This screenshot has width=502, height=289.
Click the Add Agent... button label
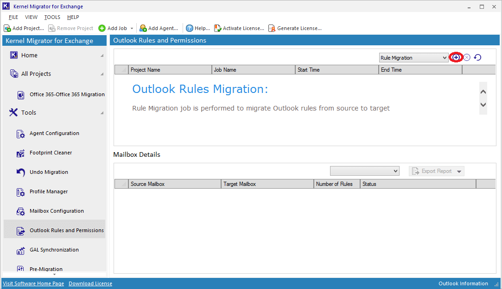pyautogui.click(x=163, y=28)
